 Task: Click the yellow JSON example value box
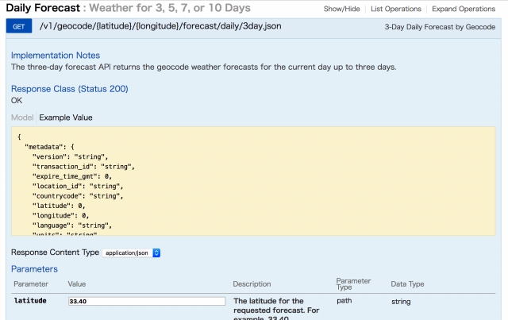(254, 181)
